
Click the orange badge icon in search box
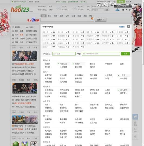(92, 19)
